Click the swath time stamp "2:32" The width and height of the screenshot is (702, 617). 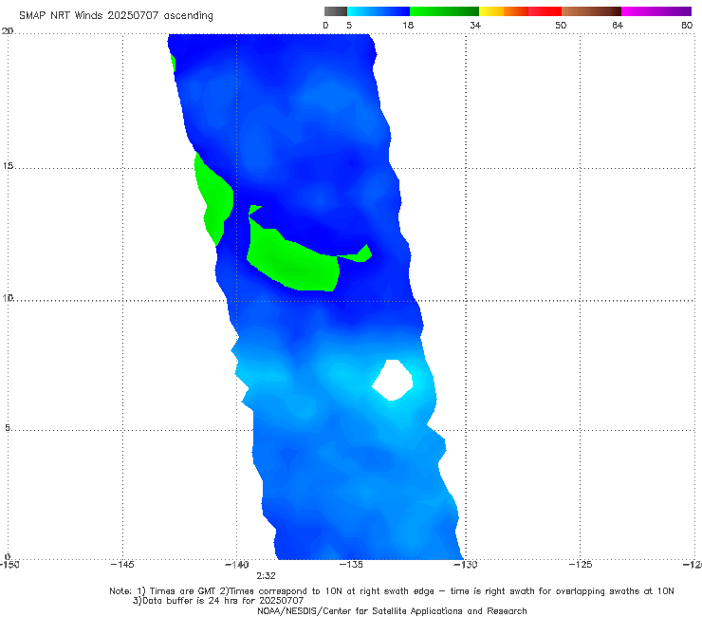266,576
